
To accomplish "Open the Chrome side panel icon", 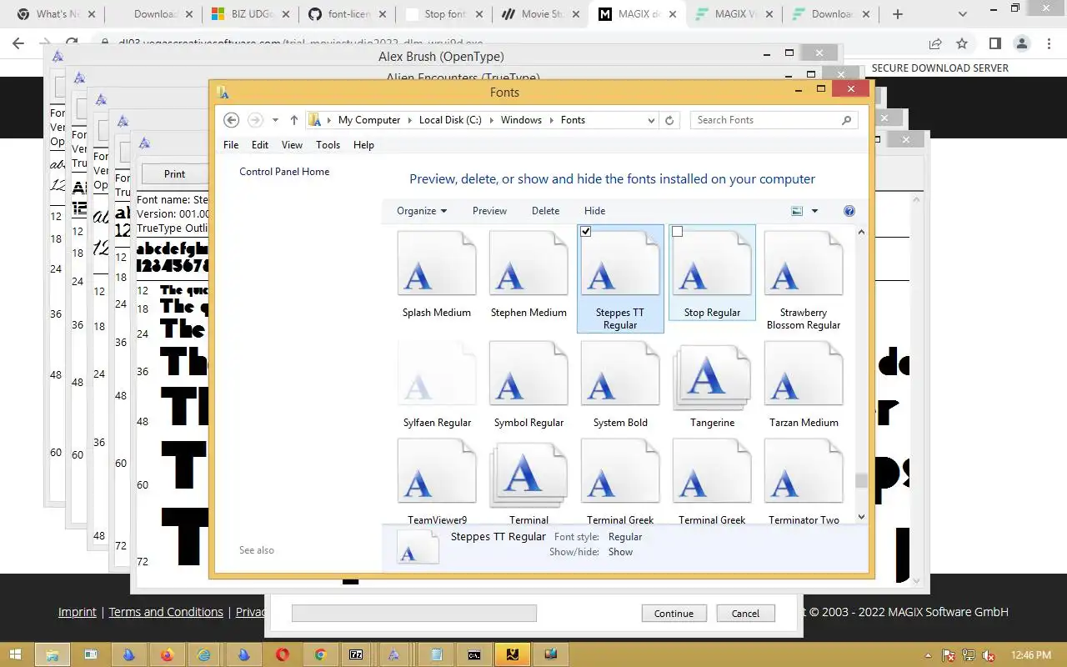I will pos(995,43).
